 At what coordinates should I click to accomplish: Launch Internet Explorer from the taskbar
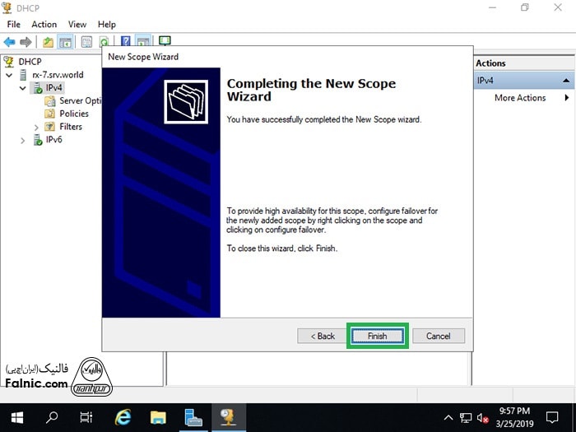(x=123, y=418)
